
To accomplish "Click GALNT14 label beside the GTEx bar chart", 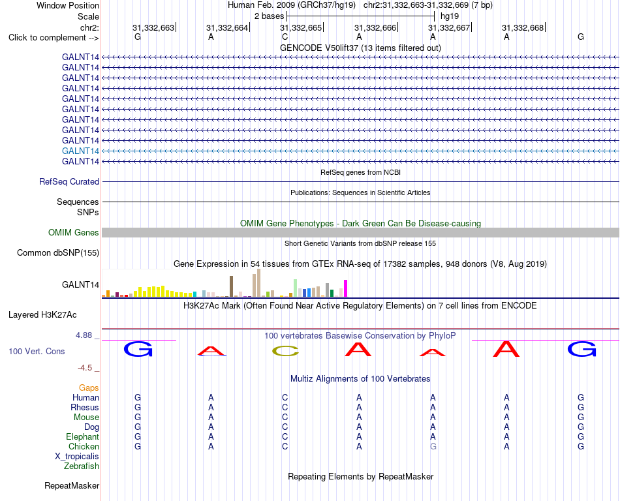I will (80, 284).
